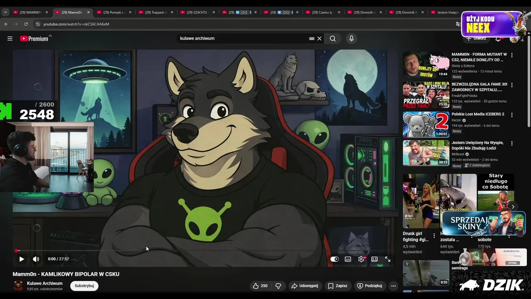Open the Kulawe Archiwum channel name link

tap(45, 283)
